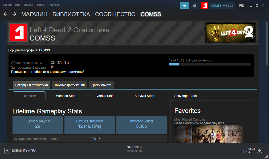Click the Favorites heading
The height and width of the screenshot is (159, 269).
(x=187, y=111)
